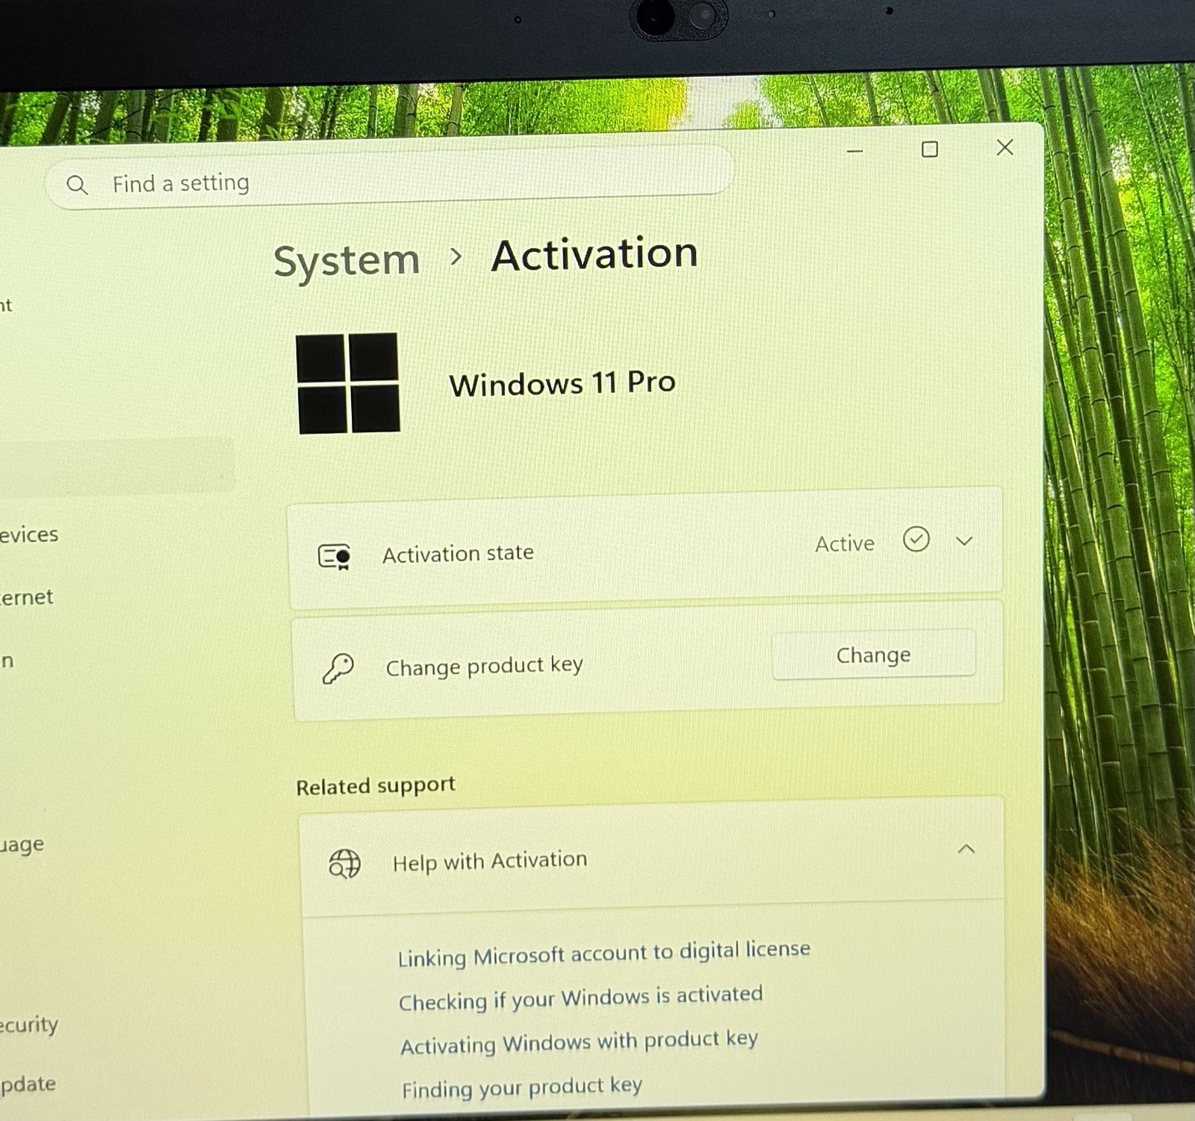Click the Change product key button
Screen dimensions: 1195x1121
873,655
